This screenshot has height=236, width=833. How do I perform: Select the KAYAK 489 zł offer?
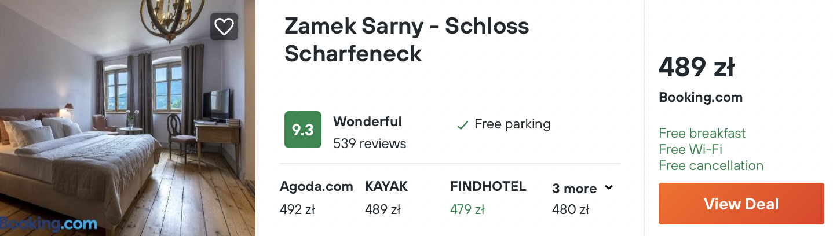tap(386, 198)
